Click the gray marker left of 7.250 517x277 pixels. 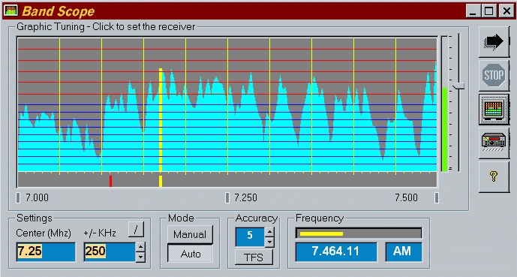pos(227,198)
